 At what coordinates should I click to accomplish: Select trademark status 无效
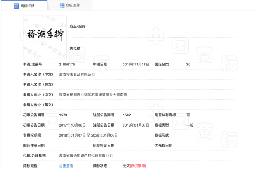(x=126, y=166)
